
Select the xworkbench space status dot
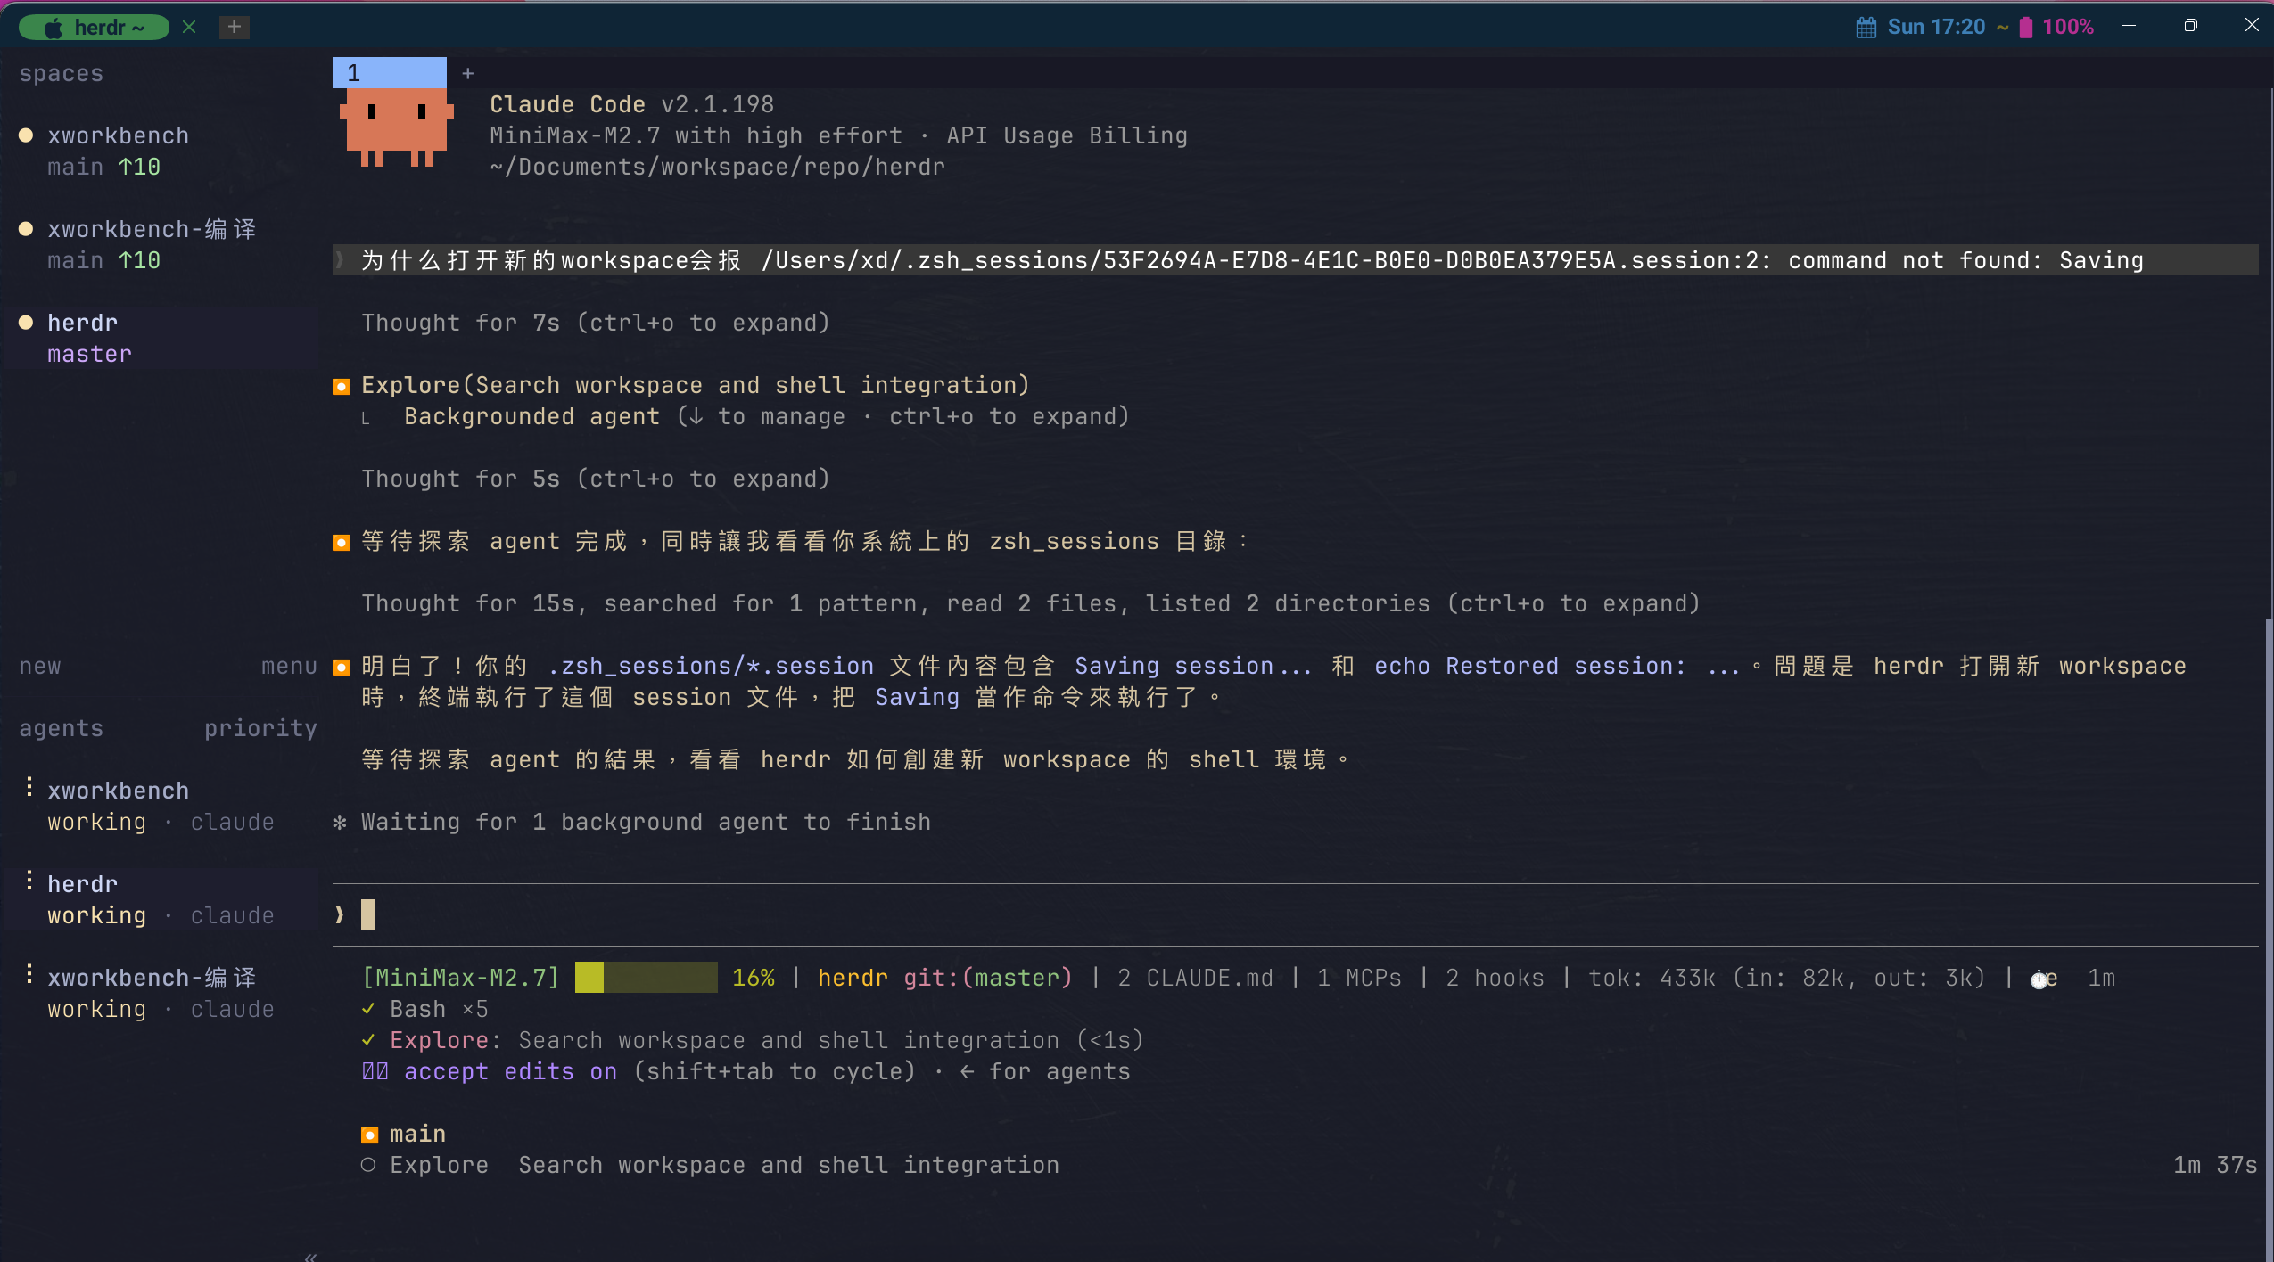tap(26, 135)
